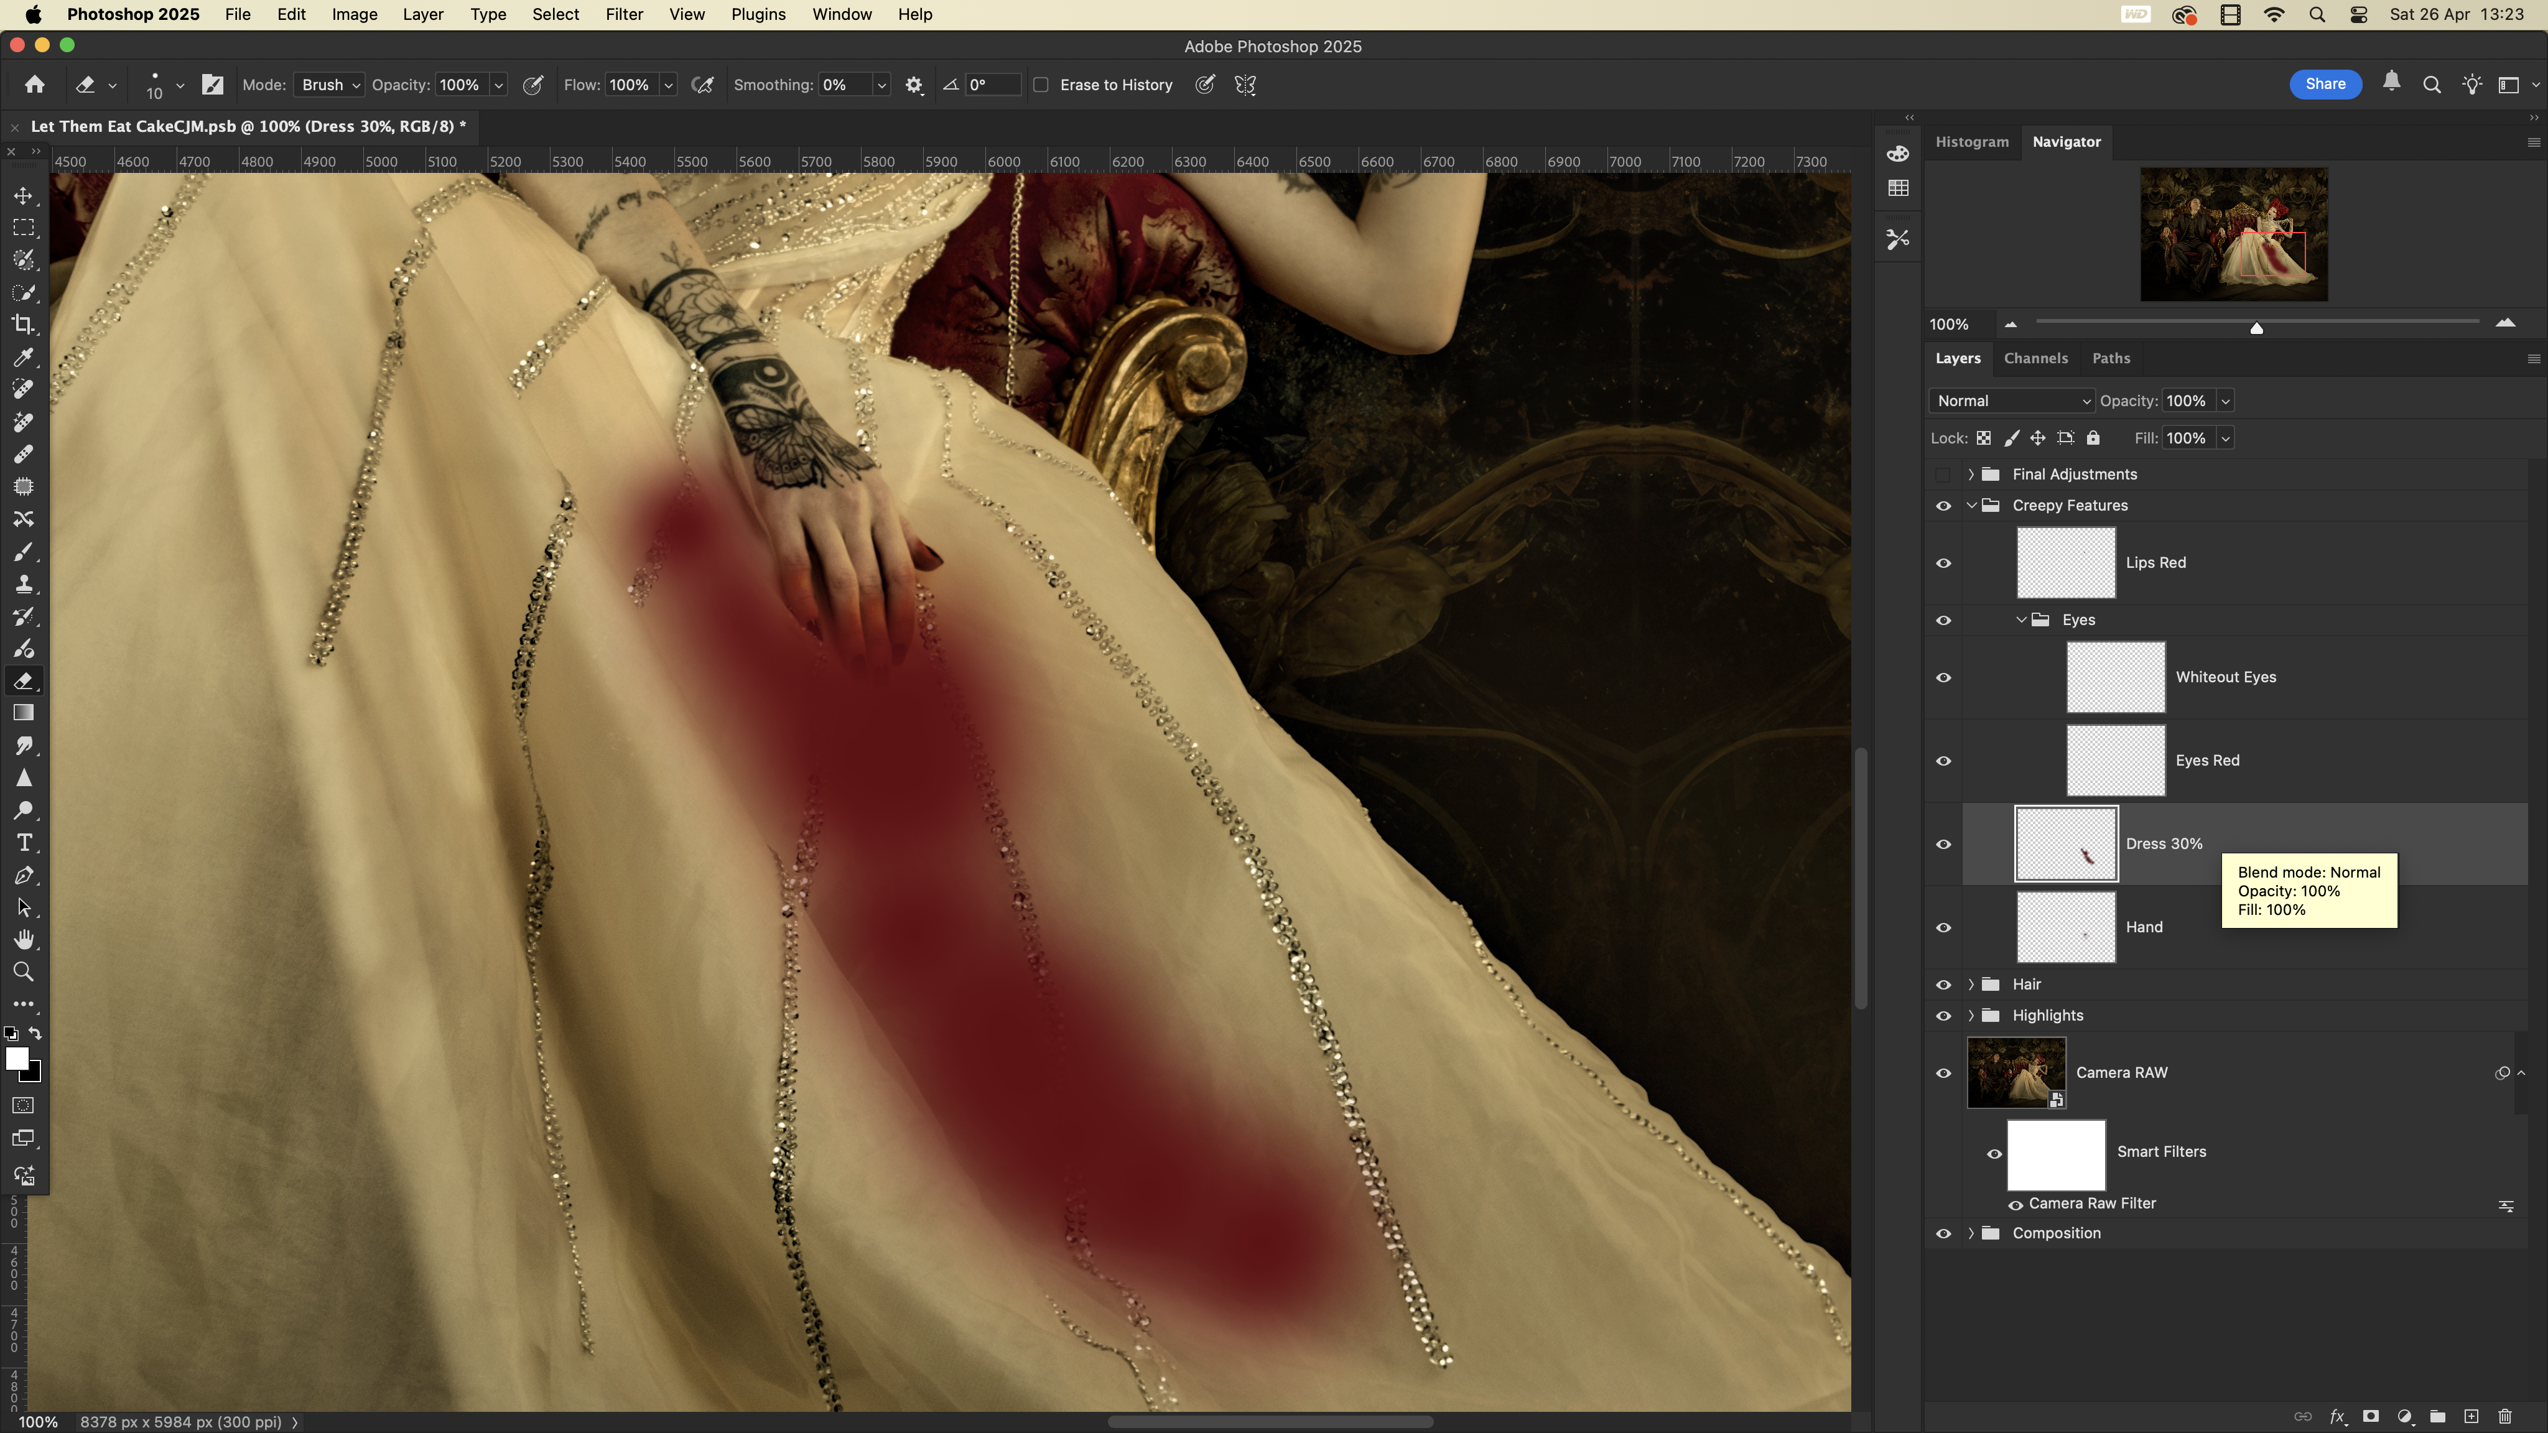Open brush smoothing options gear
Screen dimensions: 2548x1433
[914, 85]
